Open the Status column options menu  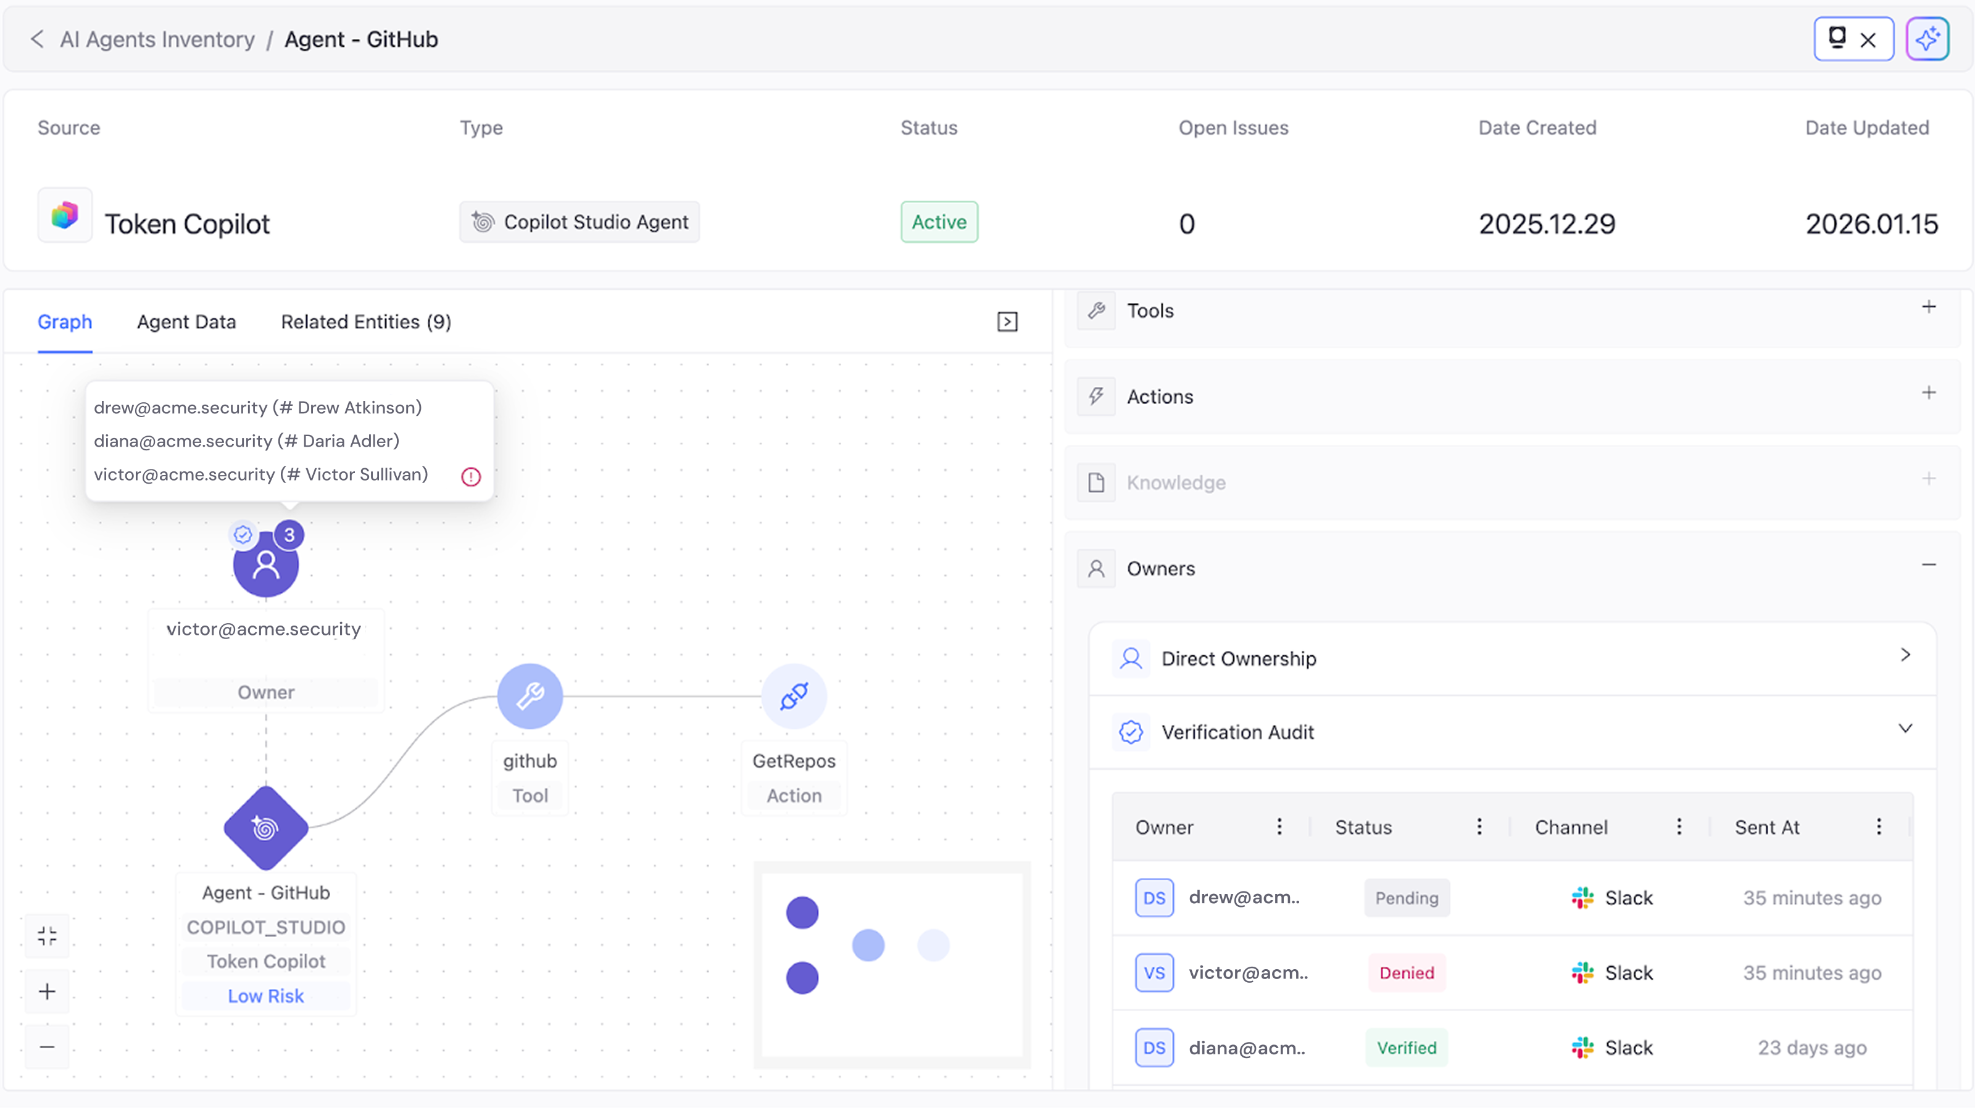coord(1479,827)
